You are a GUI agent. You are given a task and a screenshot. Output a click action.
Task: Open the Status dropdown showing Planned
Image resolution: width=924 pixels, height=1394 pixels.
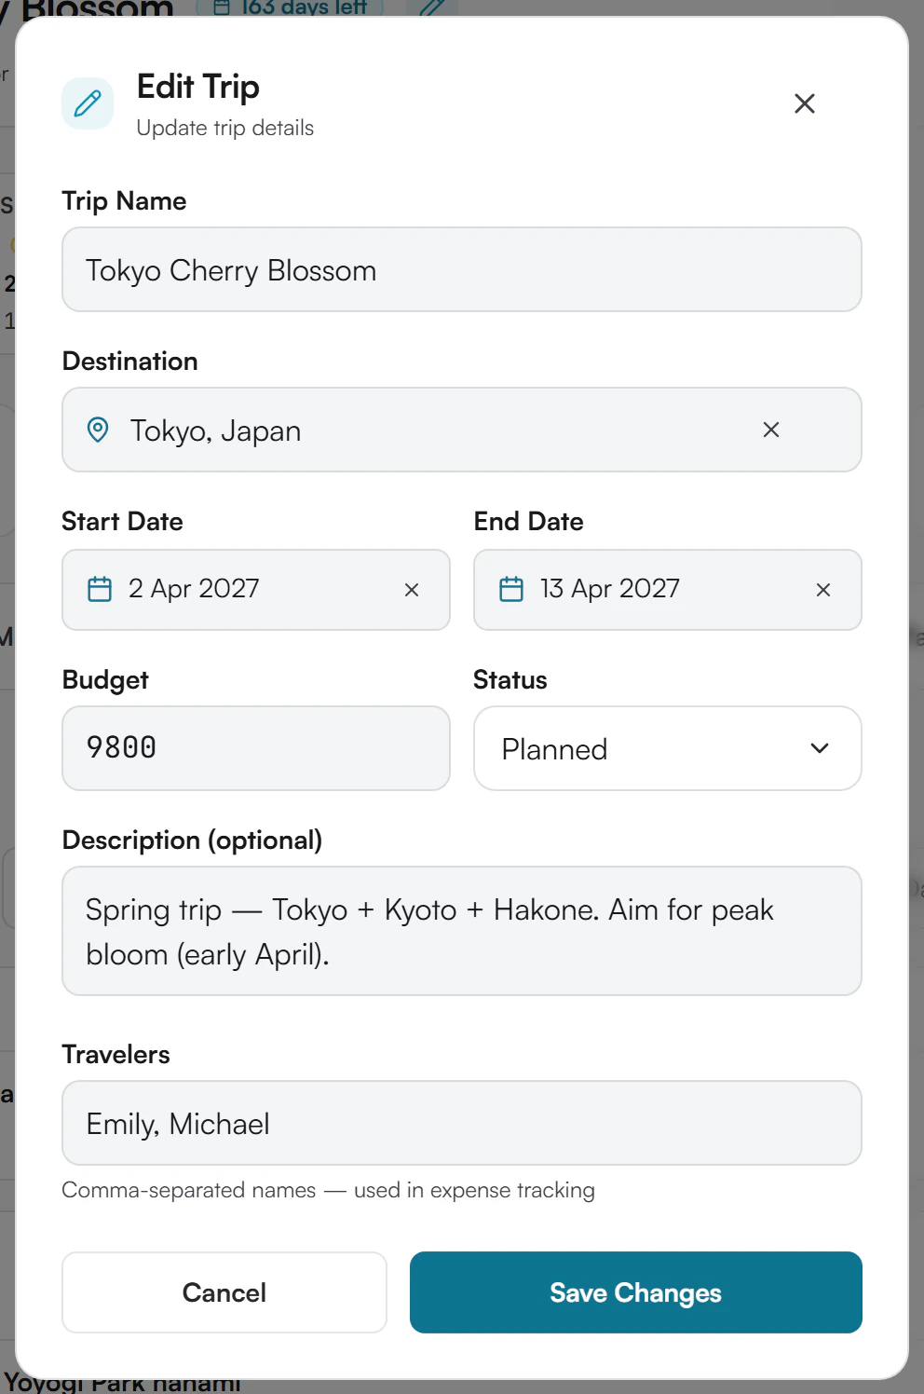coord(668,748)
